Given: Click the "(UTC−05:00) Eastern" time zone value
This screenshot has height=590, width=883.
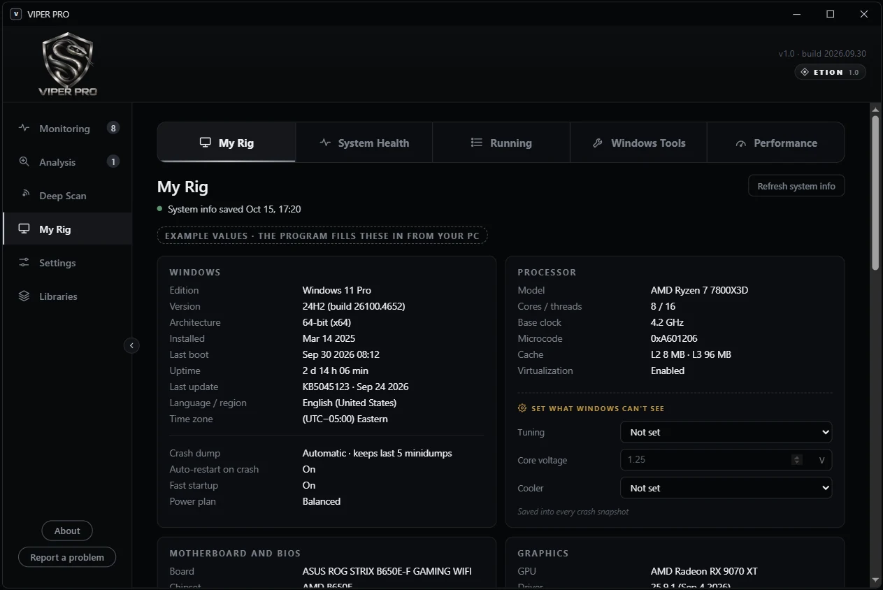Looking at the screenshot, I should (x=345, y=419).
